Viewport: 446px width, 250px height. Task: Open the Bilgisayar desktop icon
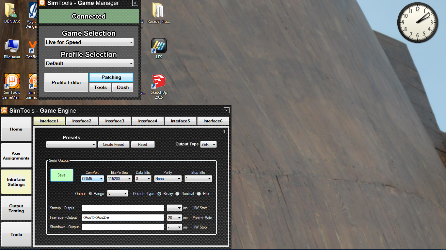tap(12, 49)
